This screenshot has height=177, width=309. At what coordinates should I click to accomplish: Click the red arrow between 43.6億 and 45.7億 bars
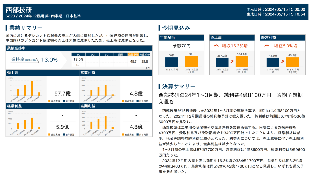tap(283, 61)
